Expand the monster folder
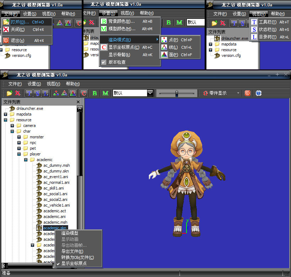The width and height of the screenshot is (291, 277). (19, 137)
